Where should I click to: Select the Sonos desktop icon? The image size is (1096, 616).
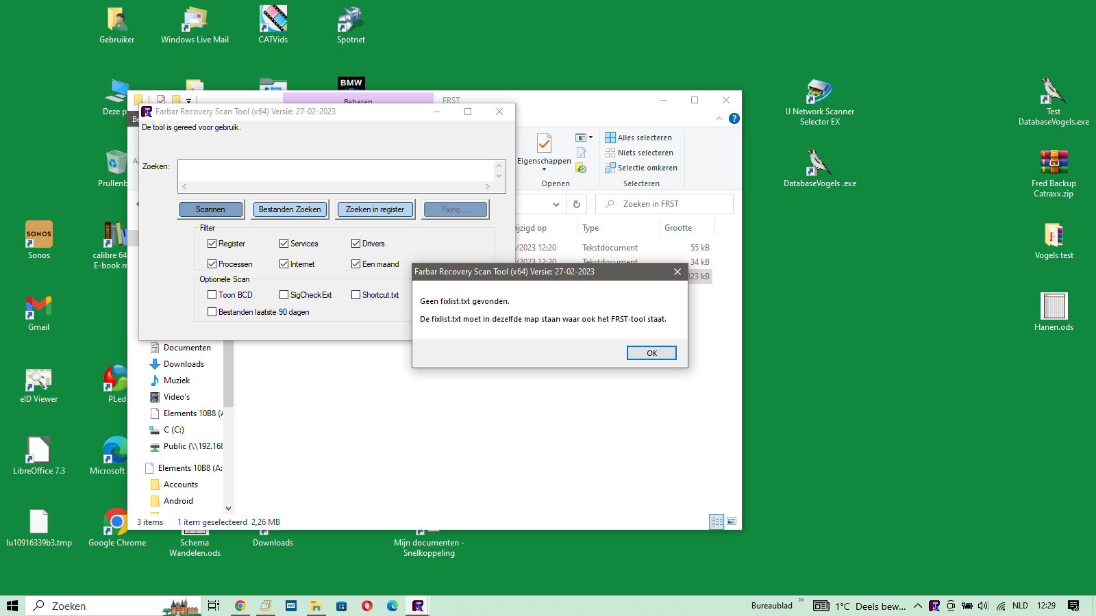[39, 240]
